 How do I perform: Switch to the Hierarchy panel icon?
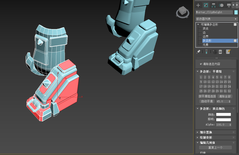coord(214,5)
